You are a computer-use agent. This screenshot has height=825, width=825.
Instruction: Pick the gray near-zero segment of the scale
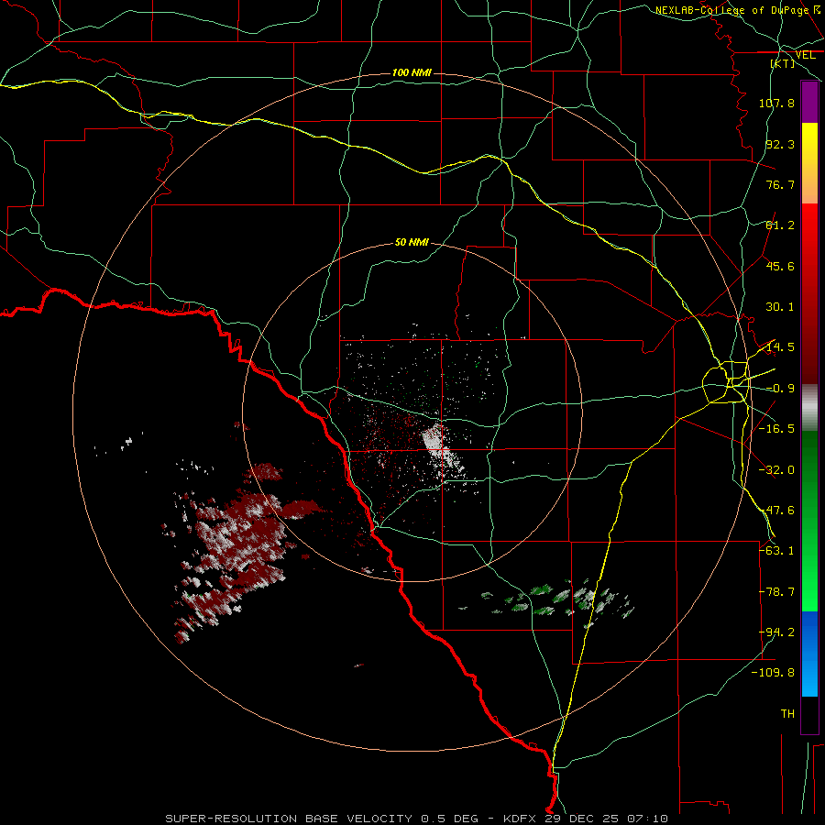809,408
